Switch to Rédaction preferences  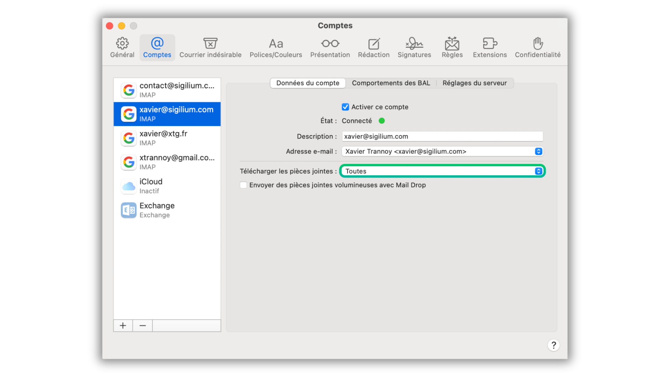pyautogui.click(x=373, y=48)
